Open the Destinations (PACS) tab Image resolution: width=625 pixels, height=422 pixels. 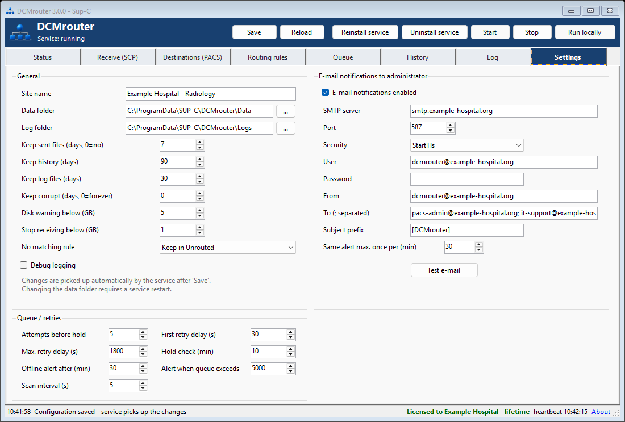point(193,57)
